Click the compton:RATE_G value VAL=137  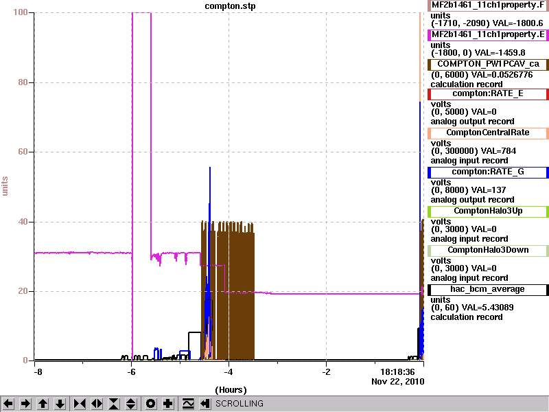(x=489, y=190)
